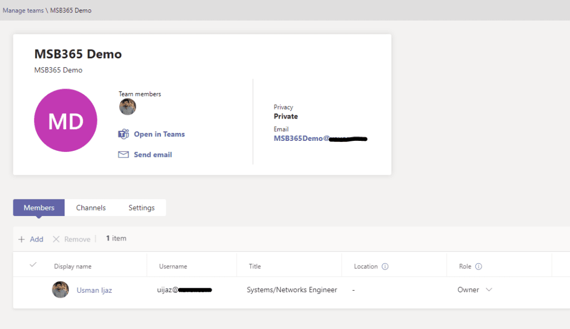Click Usman Ijaz's profile photo in the table

[60, 289]
